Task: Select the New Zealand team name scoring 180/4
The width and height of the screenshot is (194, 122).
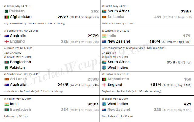Action: [x=119, y=41]
